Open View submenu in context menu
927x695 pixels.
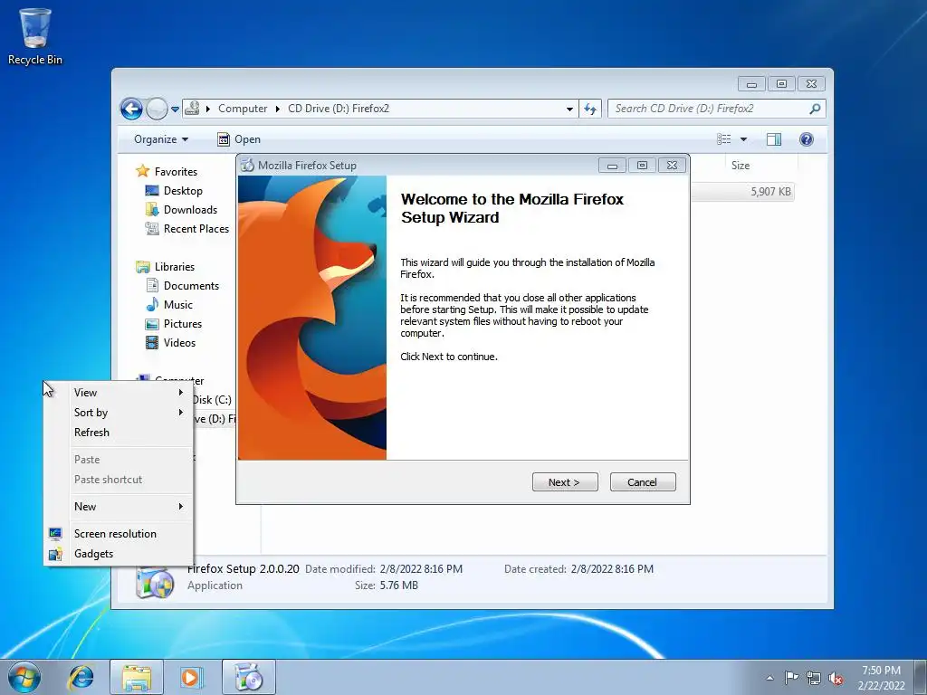[119, 393]
